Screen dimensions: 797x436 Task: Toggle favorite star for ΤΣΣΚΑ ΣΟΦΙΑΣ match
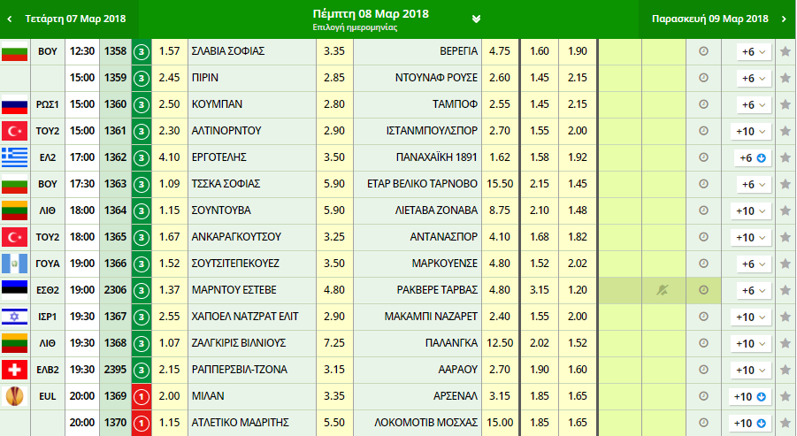(x=786, y=184)
